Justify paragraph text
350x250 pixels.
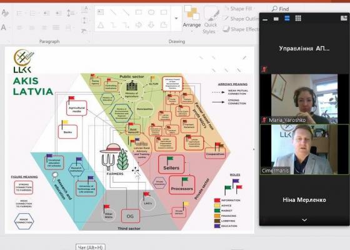point(56,27)
